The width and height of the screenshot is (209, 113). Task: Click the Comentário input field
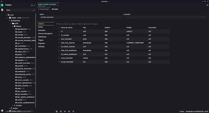pos(165,17)
